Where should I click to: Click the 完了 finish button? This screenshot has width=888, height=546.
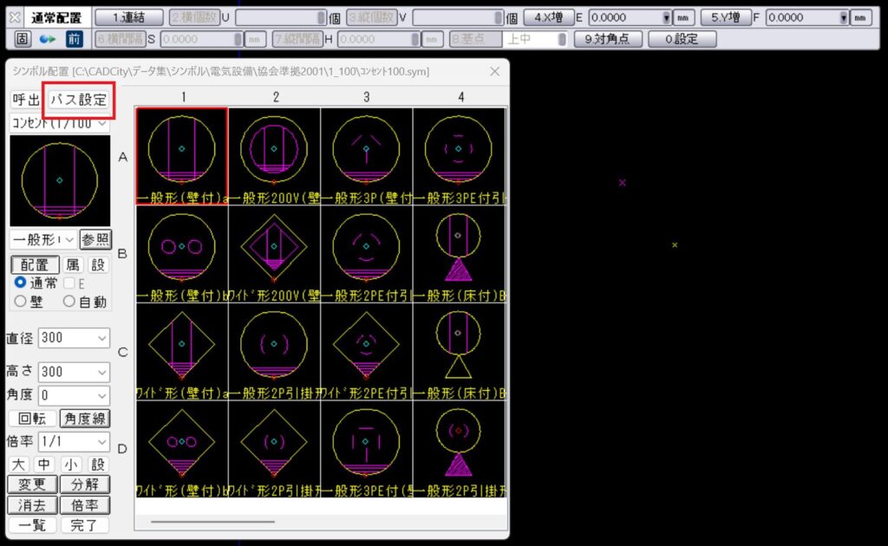pyautogui.click(x=84, y=525)
